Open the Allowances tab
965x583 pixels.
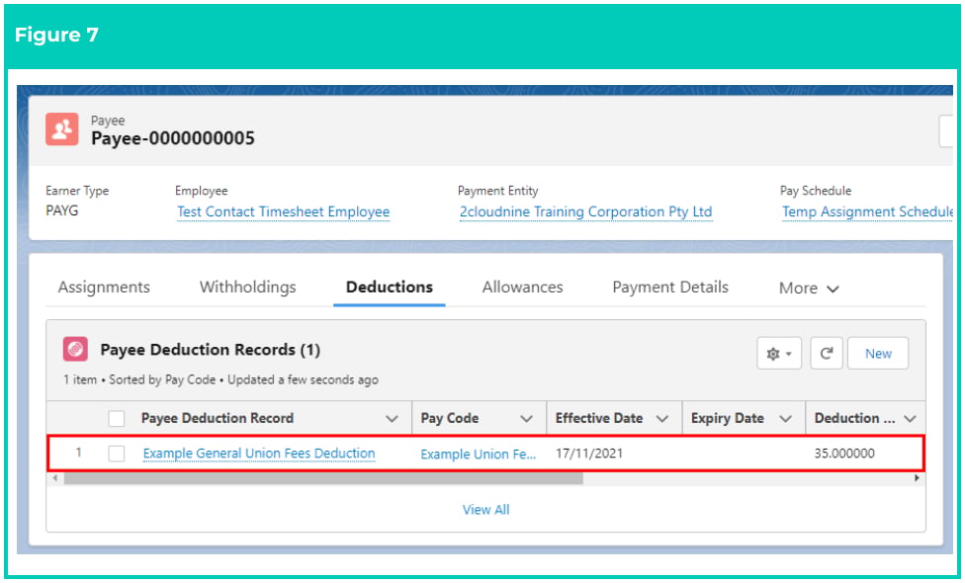(522, 288)
